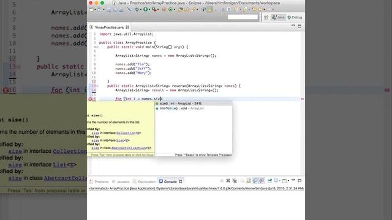
Task: Click the New Java Class green icon
Action: pyautogui.click(x=170, y=10)
